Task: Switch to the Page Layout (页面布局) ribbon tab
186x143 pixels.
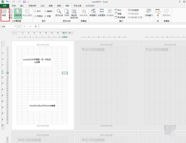Action: point(32,6)
